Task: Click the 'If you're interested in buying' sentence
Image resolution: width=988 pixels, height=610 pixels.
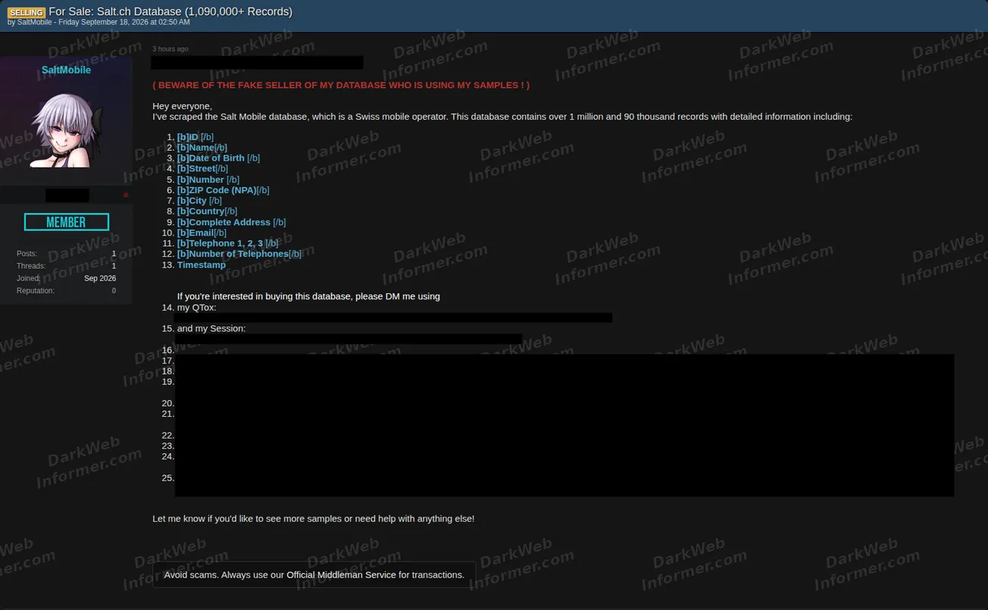Action: coord(308,296)
